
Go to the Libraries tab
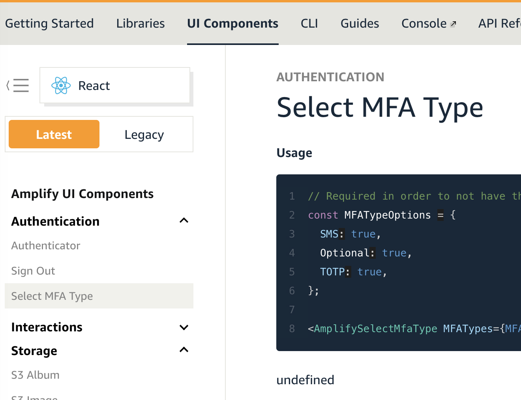(141, 24)
